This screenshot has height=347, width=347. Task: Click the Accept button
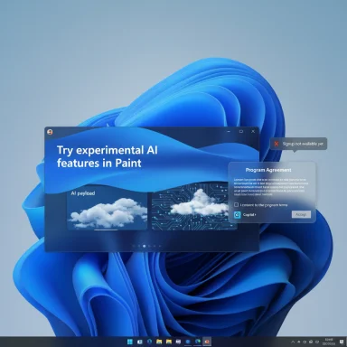point(301,214)
